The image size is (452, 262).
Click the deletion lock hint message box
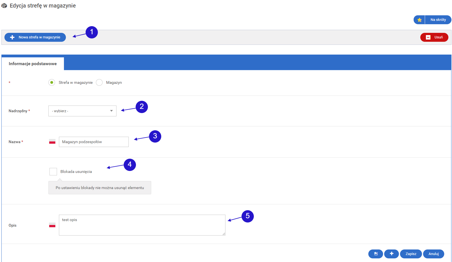pyautogui.click(x=100, y=188)
